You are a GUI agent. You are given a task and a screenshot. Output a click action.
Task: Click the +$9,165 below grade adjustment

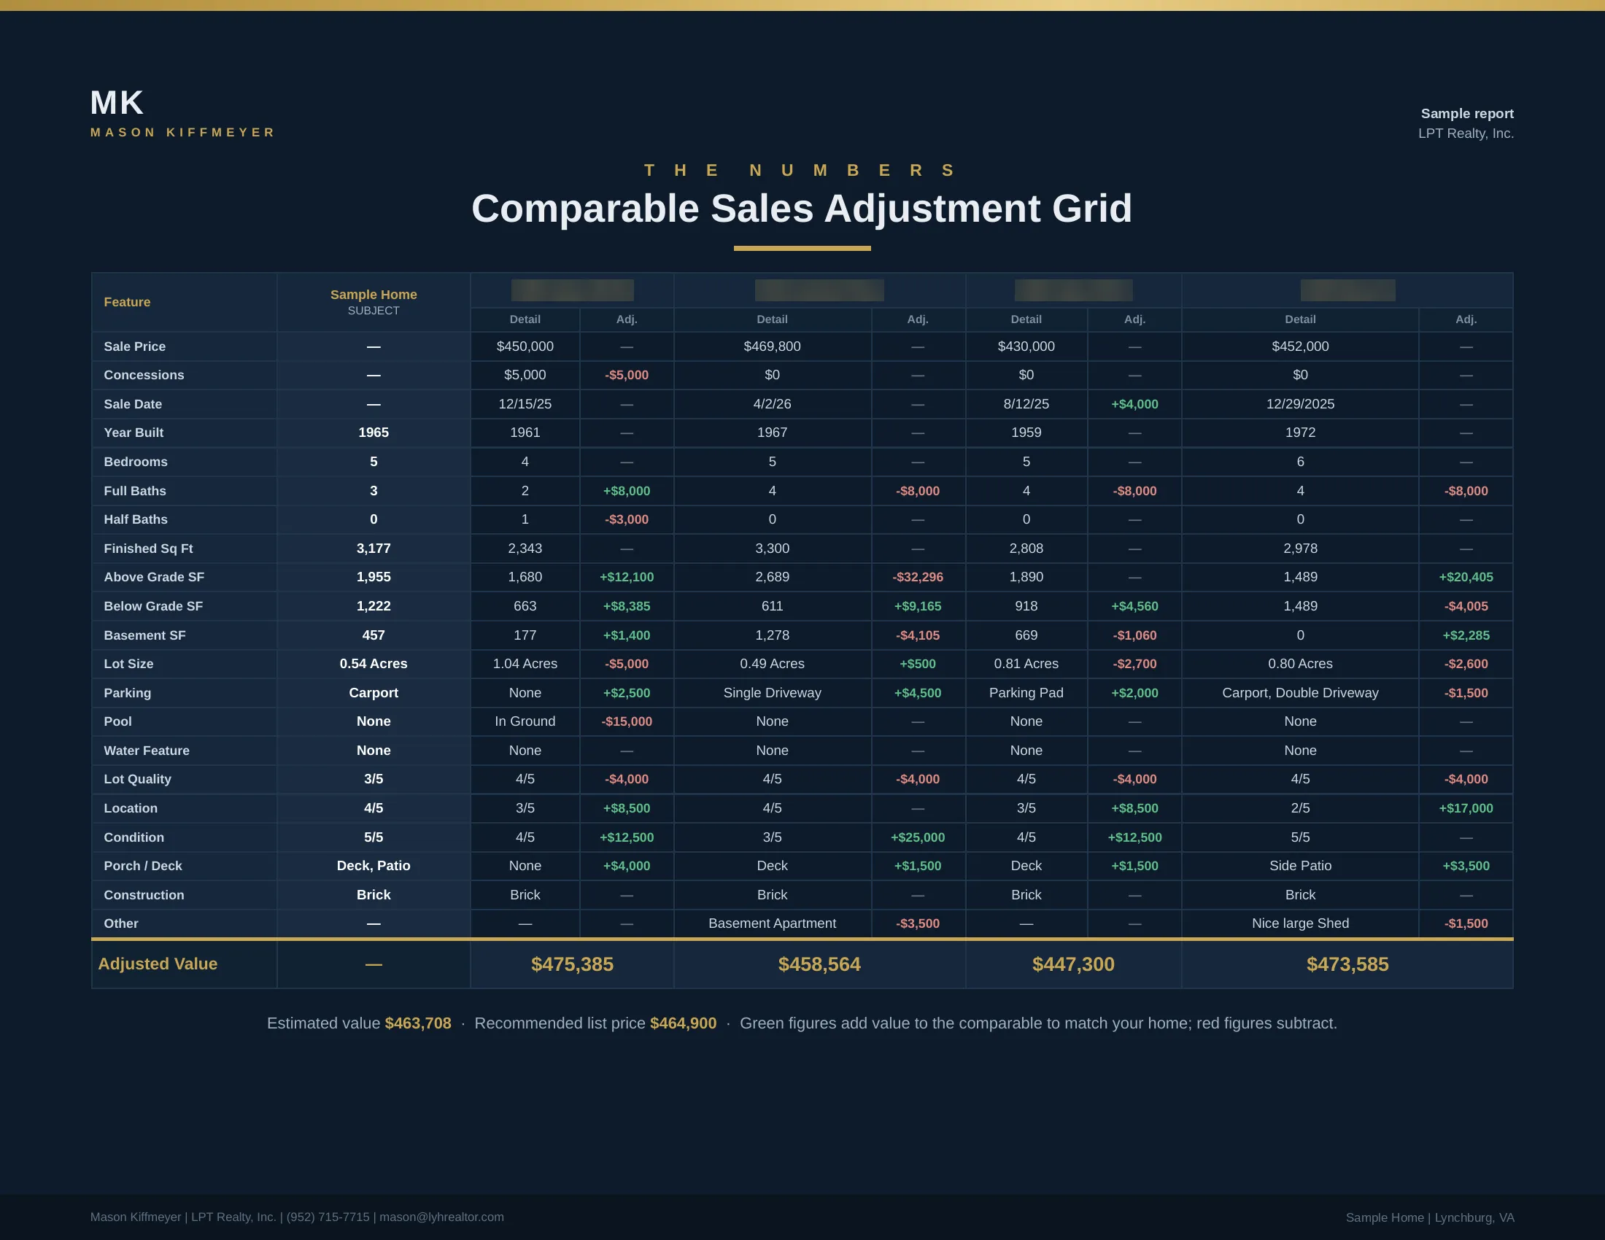pos(918,607)
